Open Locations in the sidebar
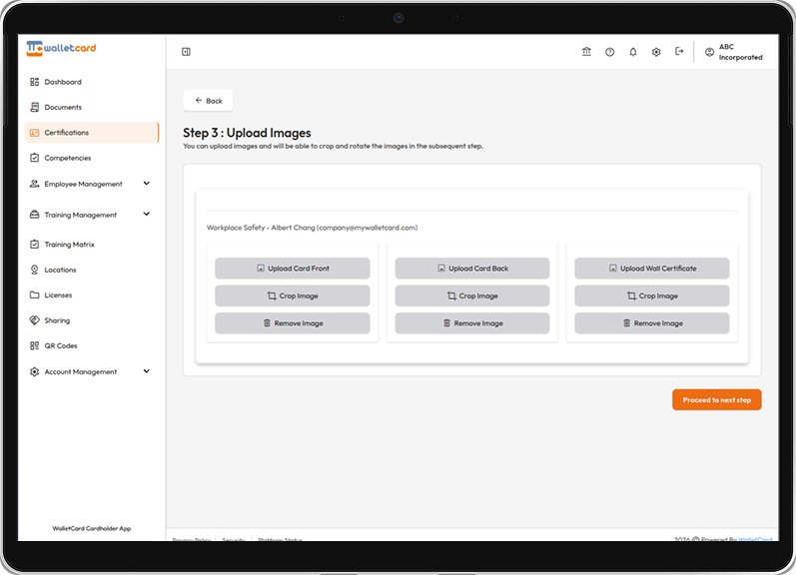 coord(91,270)
